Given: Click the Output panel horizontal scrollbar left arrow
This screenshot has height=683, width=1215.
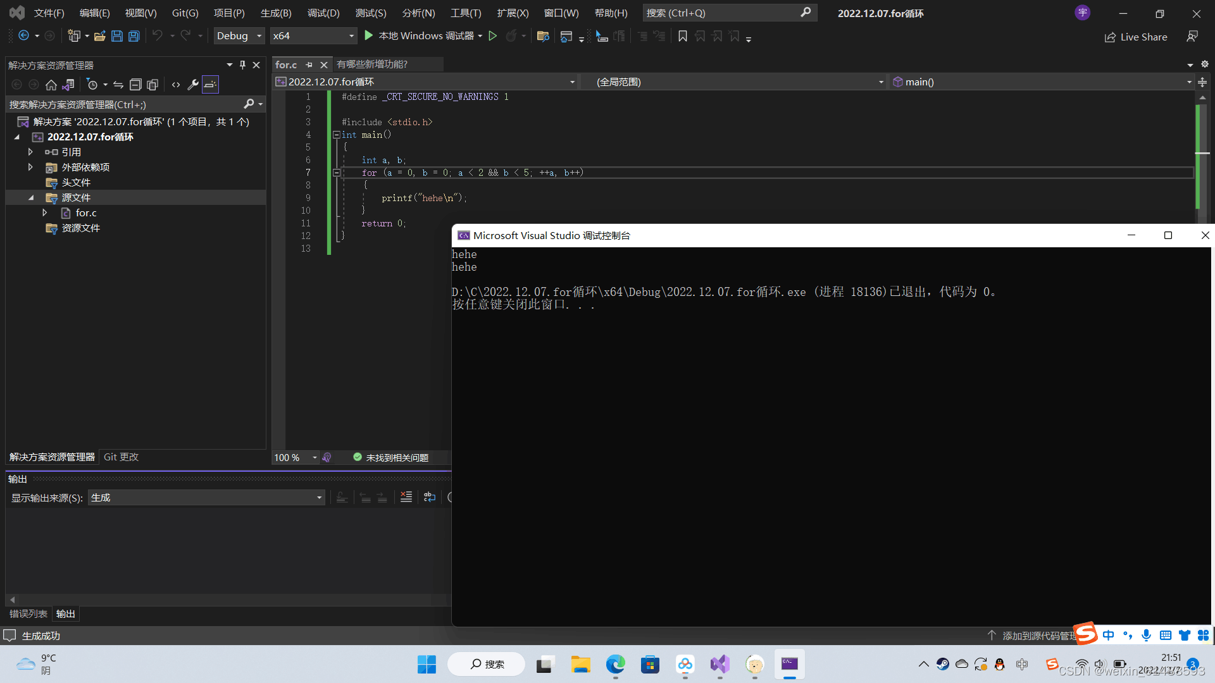Looking at the screenshot, I should 12,600.
